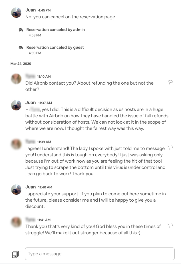Click the 'Mar 24, 2020' date separator
Image resolution: width=181 pixels, height=265 pixels.
(21, 64)
